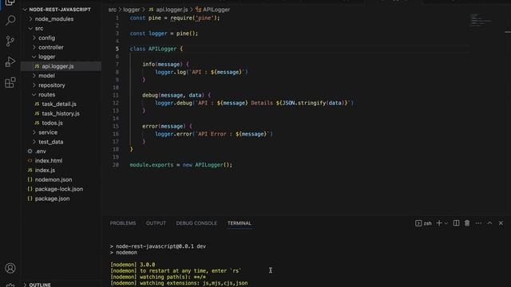This screenshot has height=287, width=511.
Task: Click line number 20 in the gutter
Action: [116, 165]
